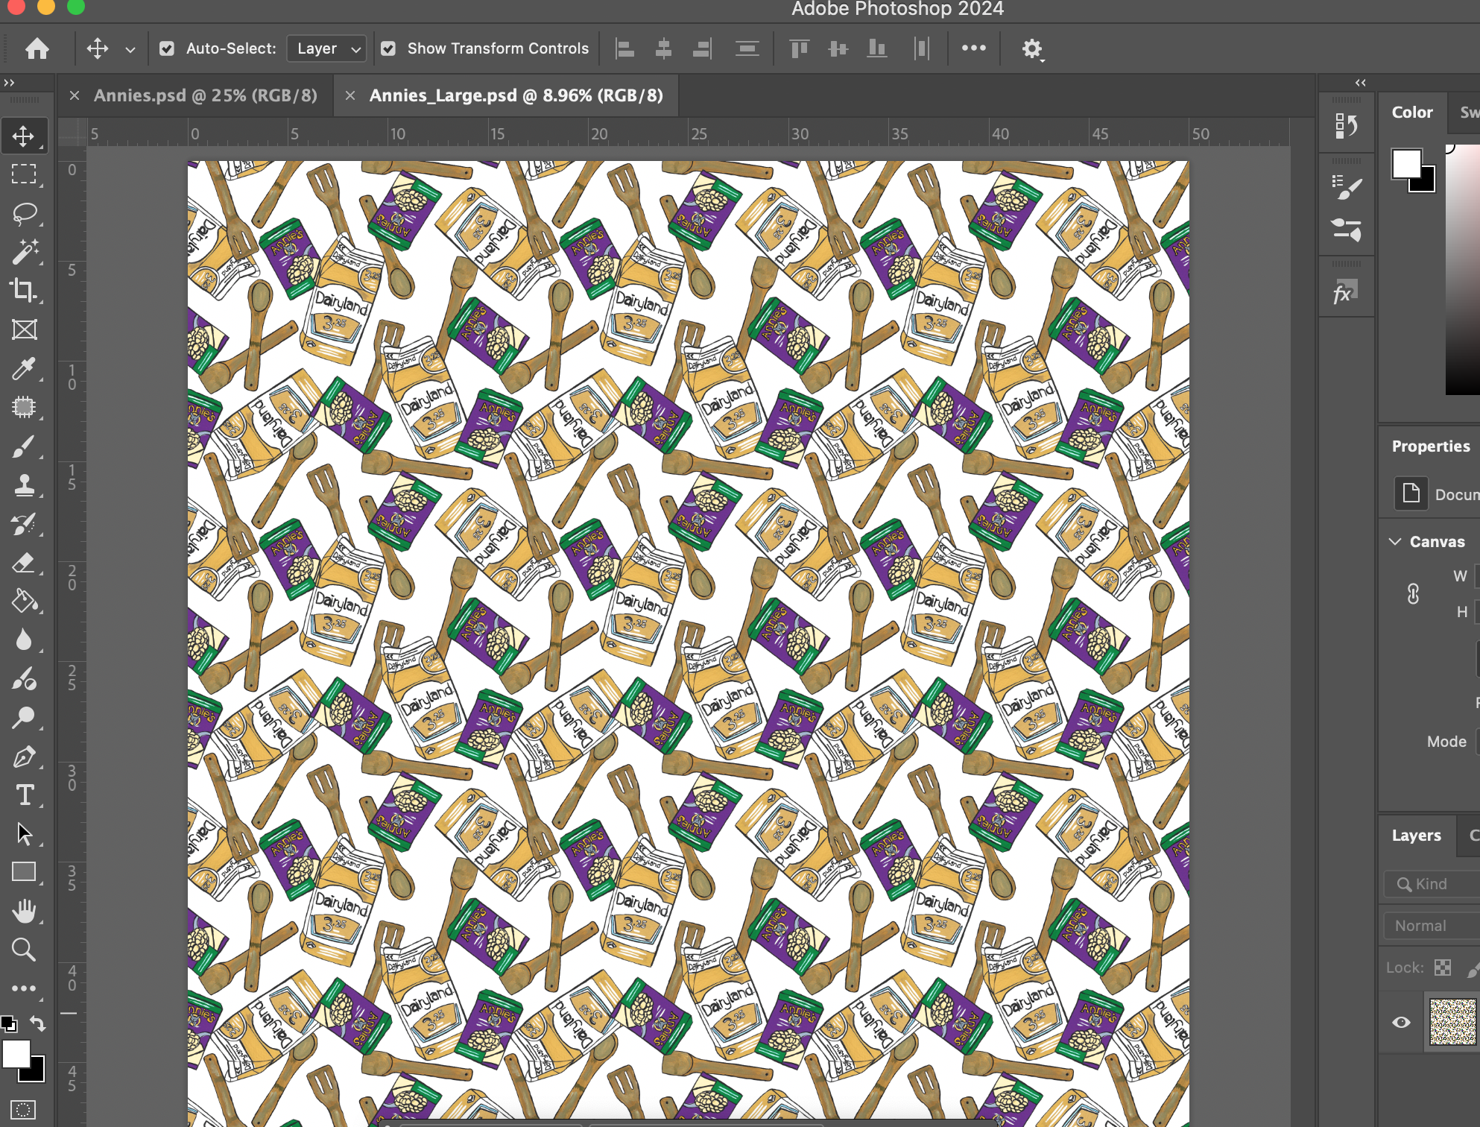
Task: Select the Paint Bucket tool
Action: tap(24, 601)
